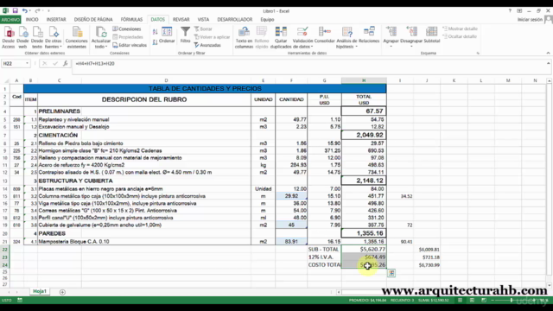This screenshot has height=311, width=553.
Task: Click Mostrar detalle
Action: (x=460, y=29)
